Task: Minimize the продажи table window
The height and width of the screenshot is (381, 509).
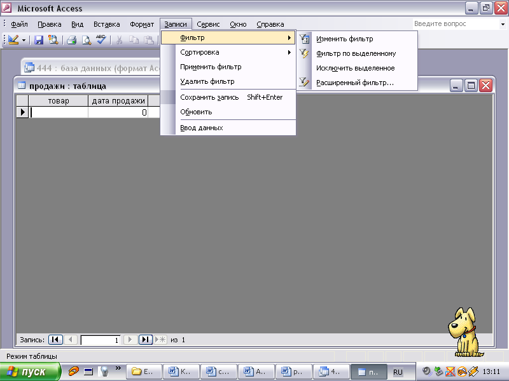Action: pos(456,86)
